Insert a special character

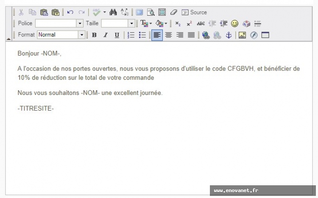(x=246, y=24)
